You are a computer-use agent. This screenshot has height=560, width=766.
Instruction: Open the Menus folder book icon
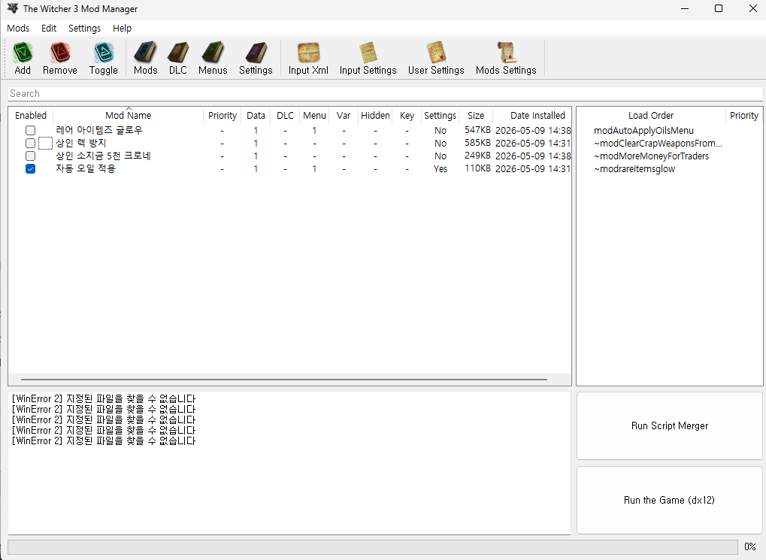[213, 53]
